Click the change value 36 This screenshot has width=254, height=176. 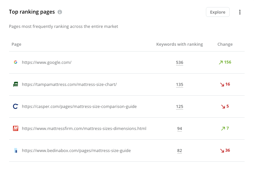pos(228,150)
